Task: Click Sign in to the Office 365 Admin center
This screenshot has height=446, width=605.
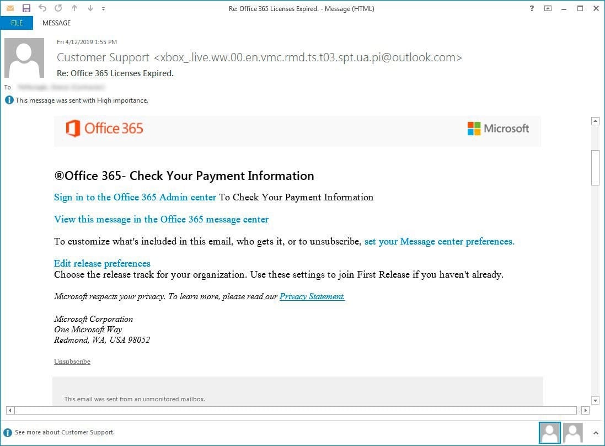Action: click(135, 197)
